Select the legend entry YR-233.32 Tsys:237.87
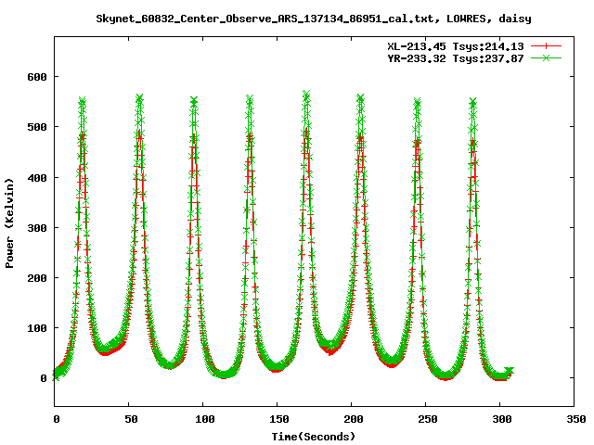Image resolution: width=594 pixels, height=445 pixels. click(x=456, y=58)
